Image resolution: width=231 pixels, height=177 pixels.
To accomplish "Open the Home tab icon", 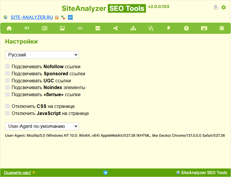I will point(9,28).
